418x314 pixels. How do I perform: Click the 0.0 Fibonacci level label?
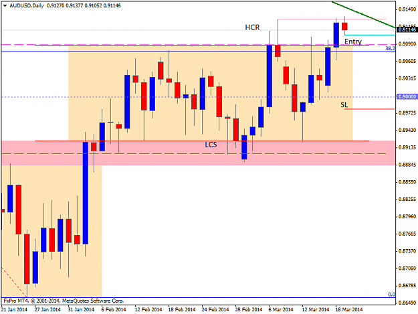point(392,295)
